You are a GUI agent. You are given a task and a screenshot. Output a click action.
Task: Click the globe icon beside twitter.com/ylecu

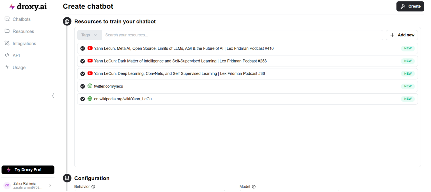tap(90, 86)
